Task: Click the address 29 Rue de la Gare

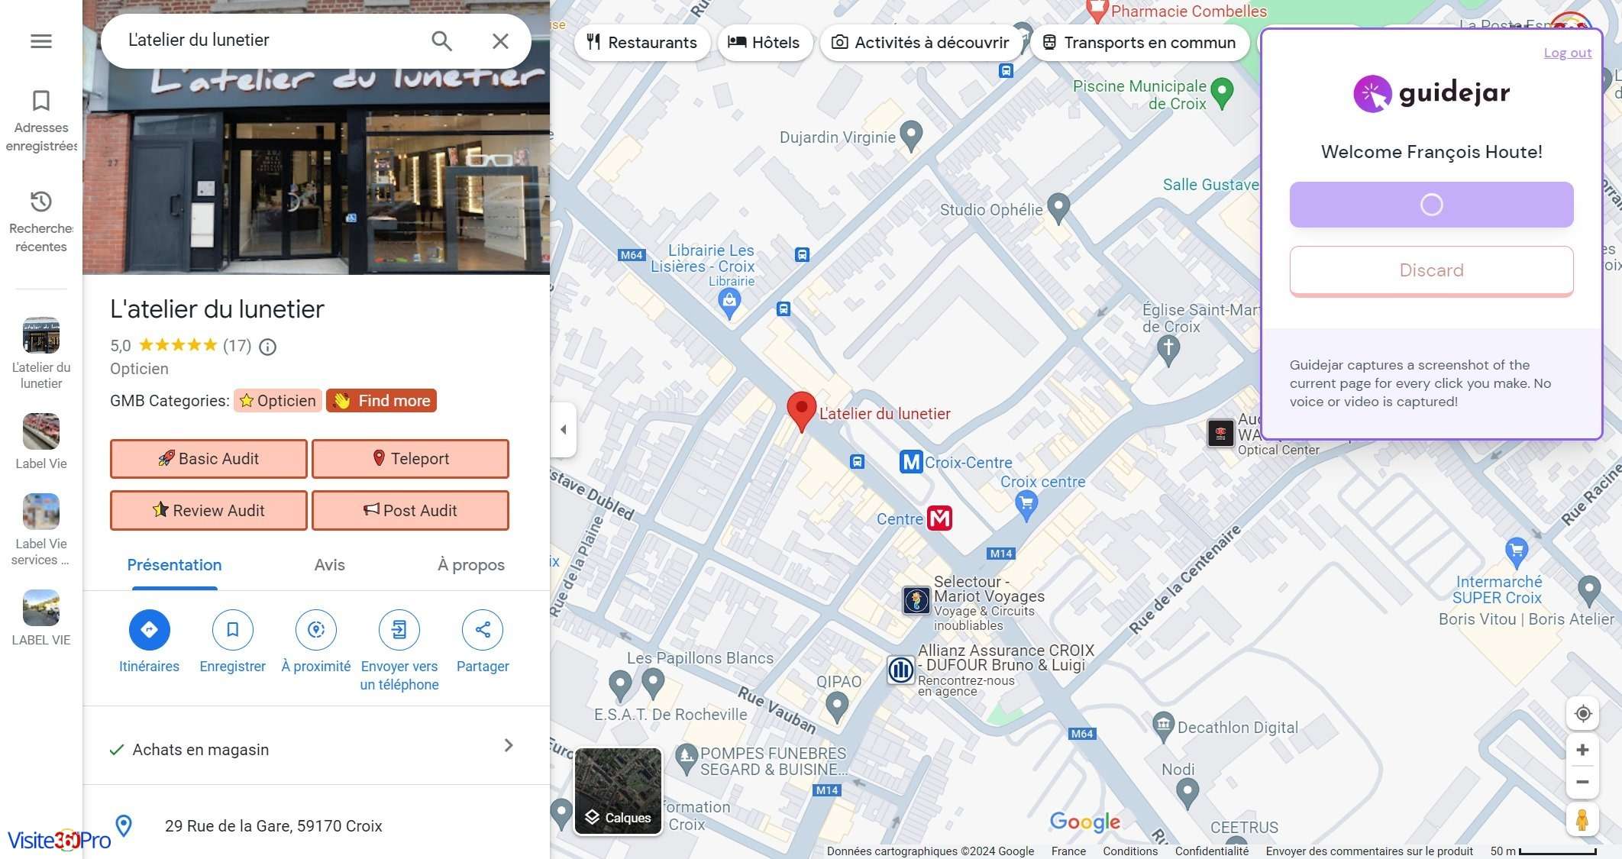Action: (x=273, y=826)
